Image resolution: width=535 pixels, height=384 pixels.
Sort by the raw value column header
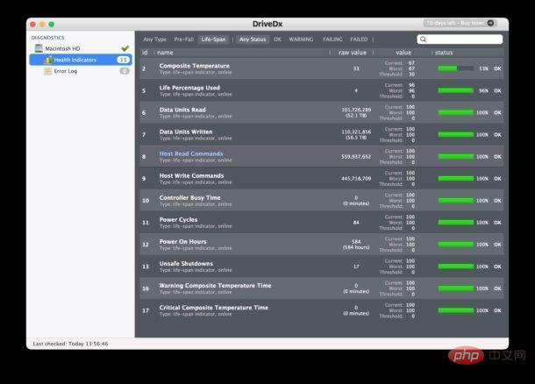(x=353, y=53)
